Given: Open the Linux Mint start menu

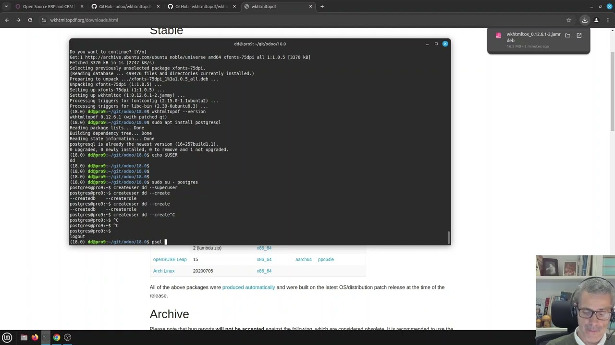Looking at the screenshot, I should tap(7, 337).
